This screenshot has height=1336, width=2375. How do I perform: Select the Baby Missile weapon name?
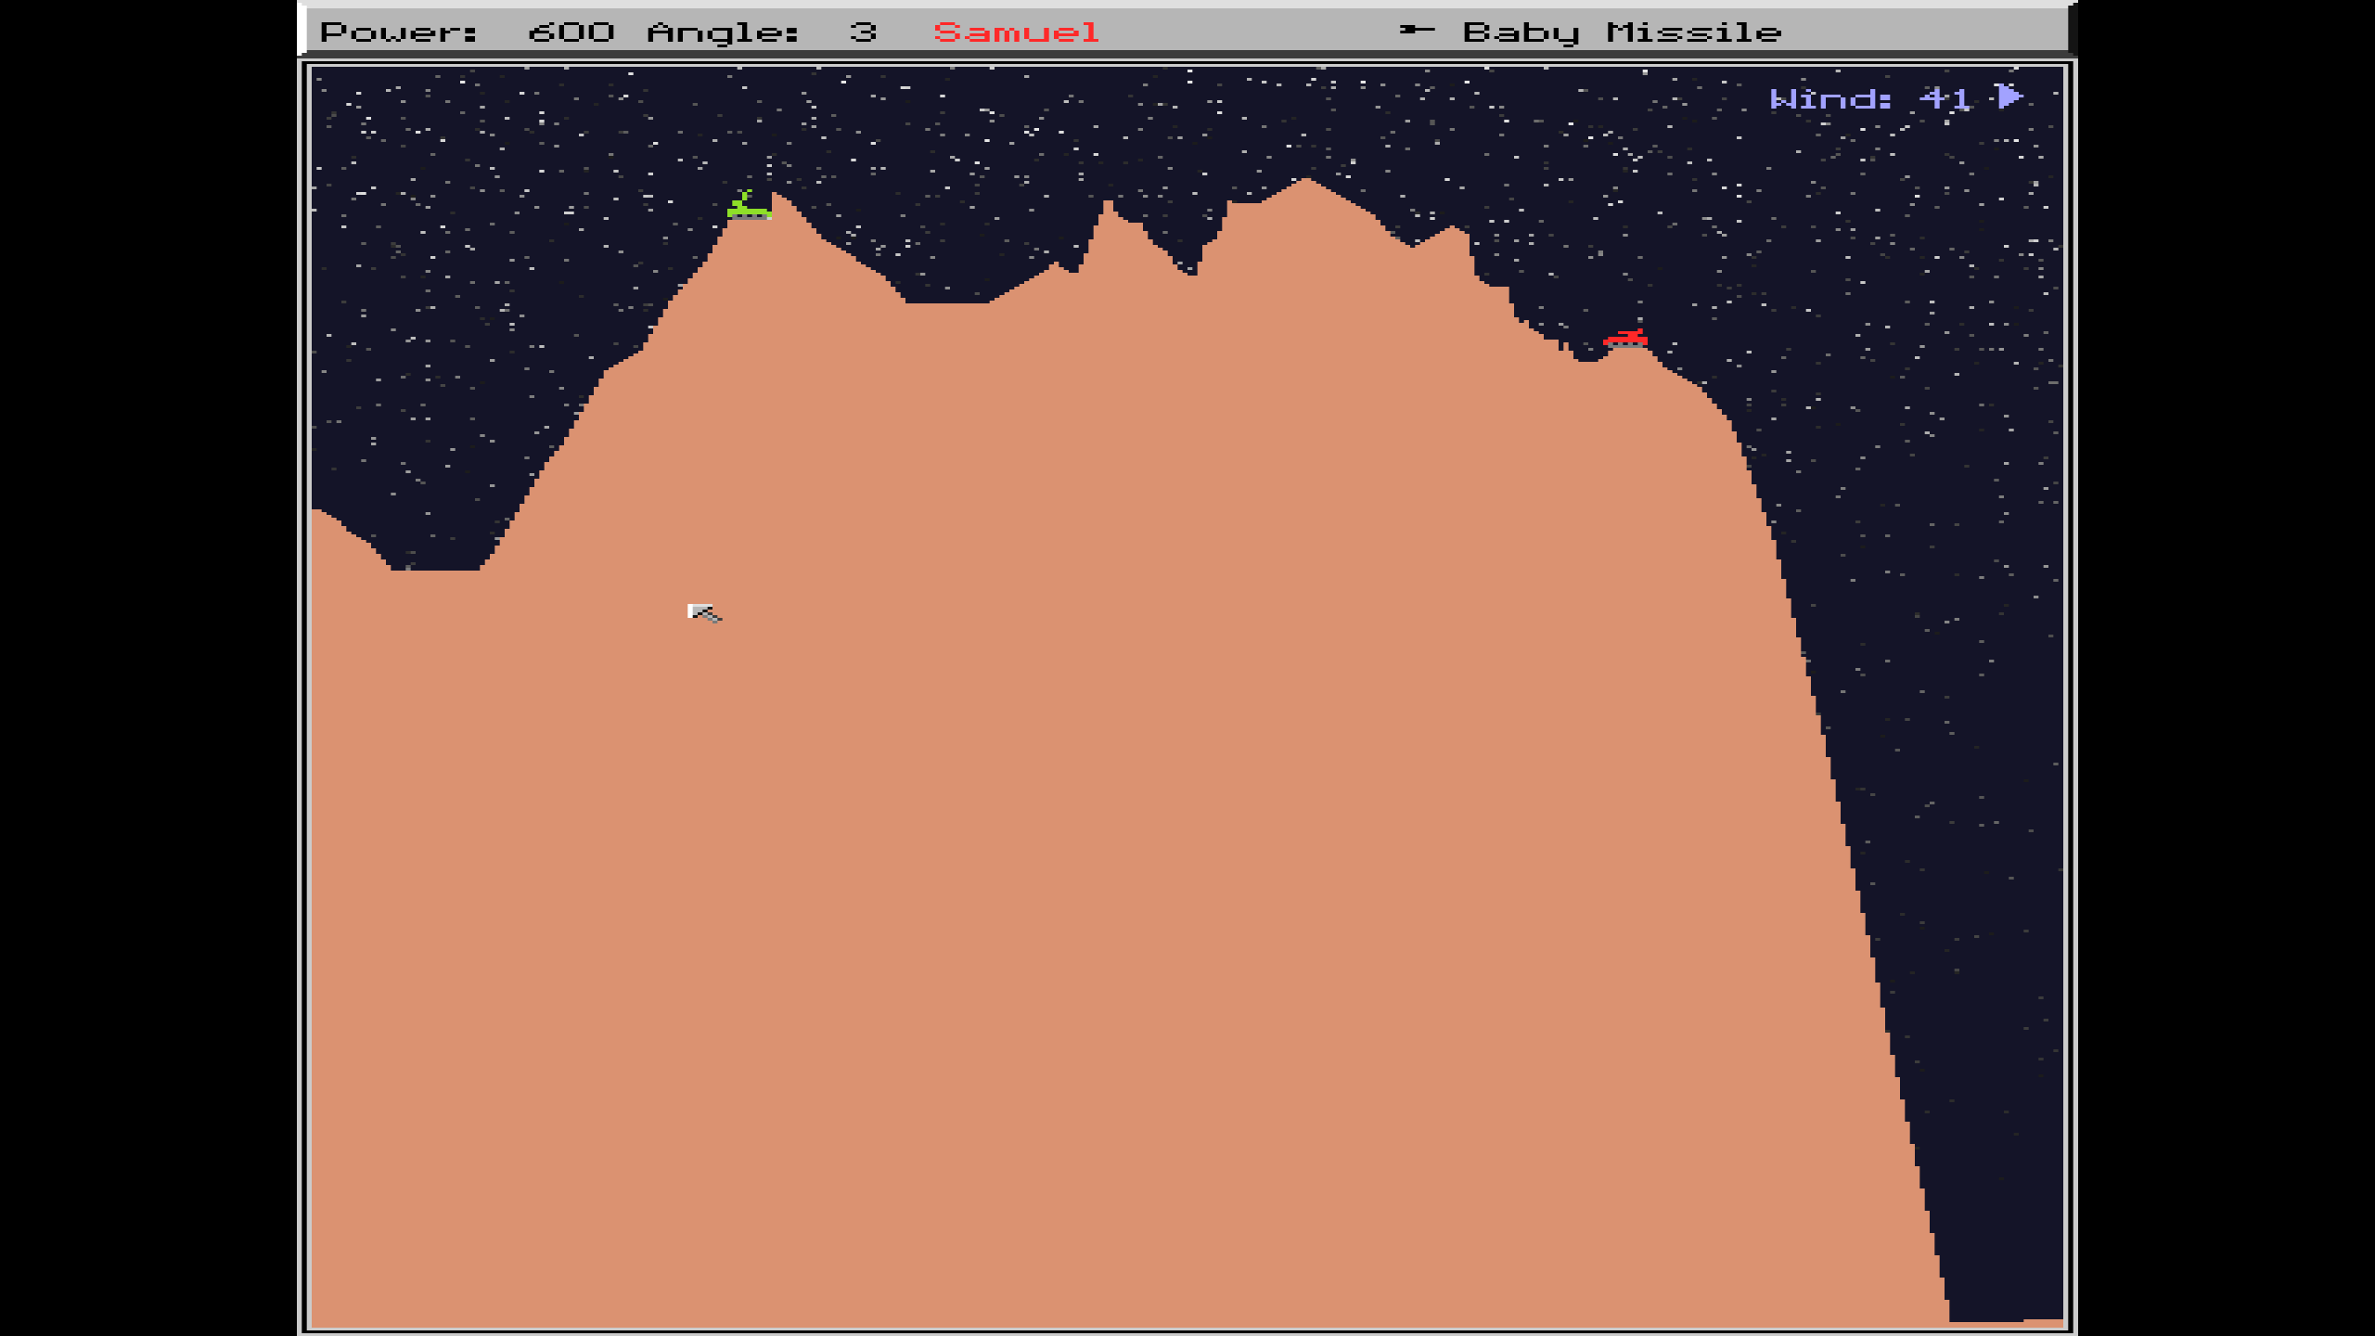pyautogui.click(x=1622, y=32)
